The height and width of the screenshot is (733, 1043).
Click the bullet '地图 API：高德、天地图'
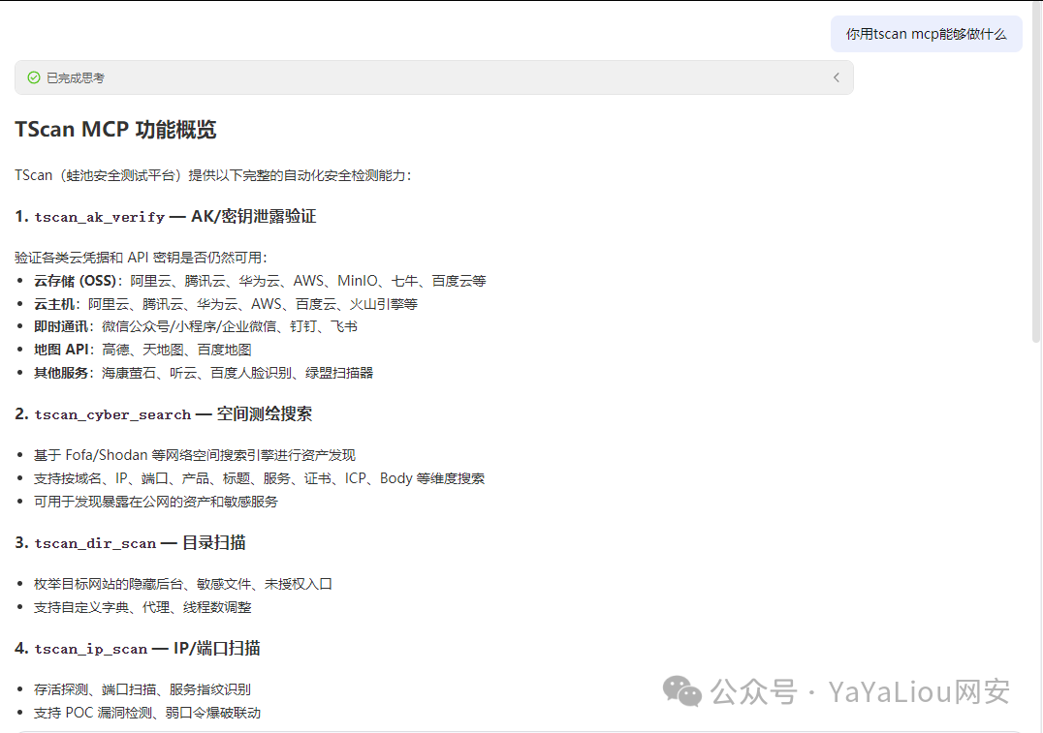142,350
